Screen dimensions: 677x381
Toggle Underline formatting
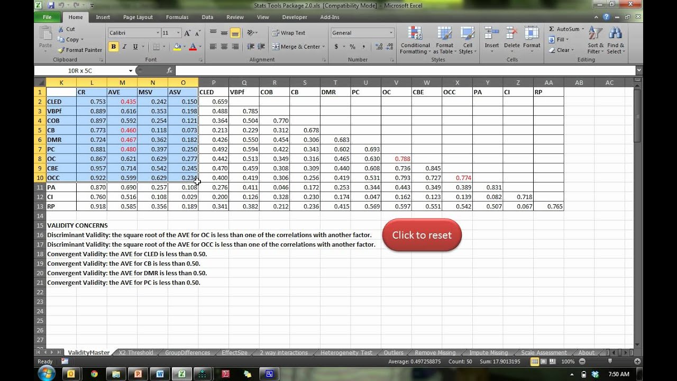(x=135, y=47)
